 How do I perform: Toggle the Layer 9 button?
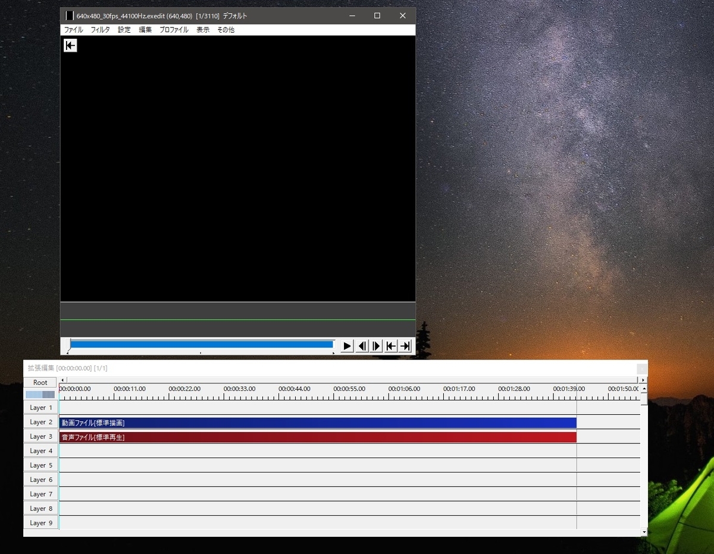pyautogui.click(x=41, y=523)
